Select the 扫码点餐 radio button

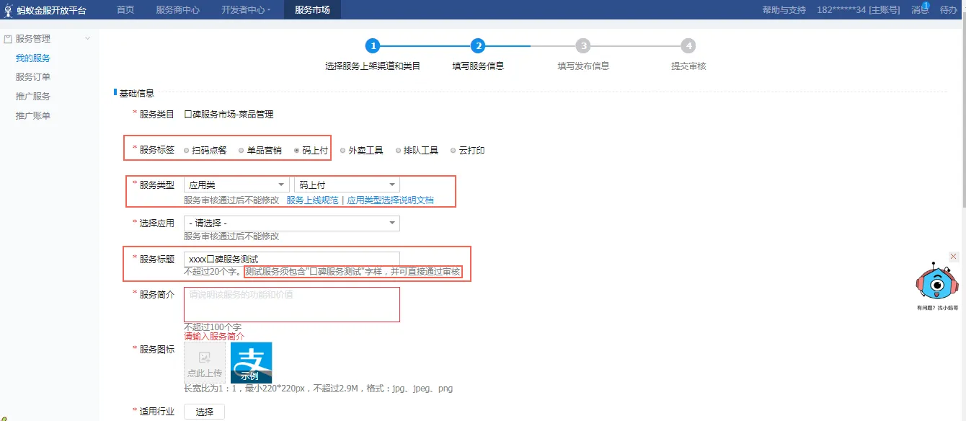(x=187, y=151)
